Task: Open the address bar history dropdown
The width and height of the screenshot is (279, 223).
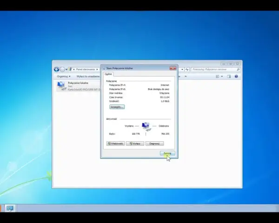Action: [x=182, y=70]
